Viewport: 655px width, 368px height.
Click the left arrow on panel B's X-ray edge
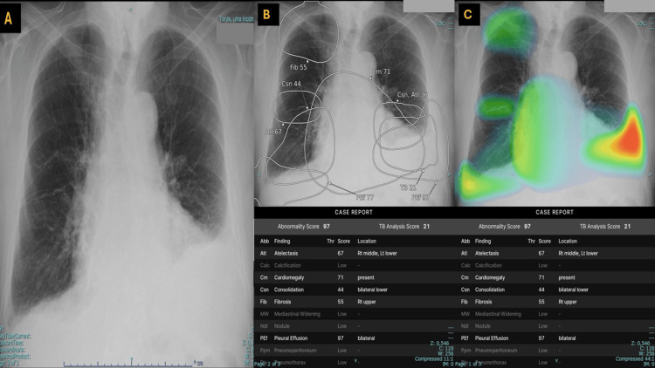pyautogui.click(x=259, y=174)
